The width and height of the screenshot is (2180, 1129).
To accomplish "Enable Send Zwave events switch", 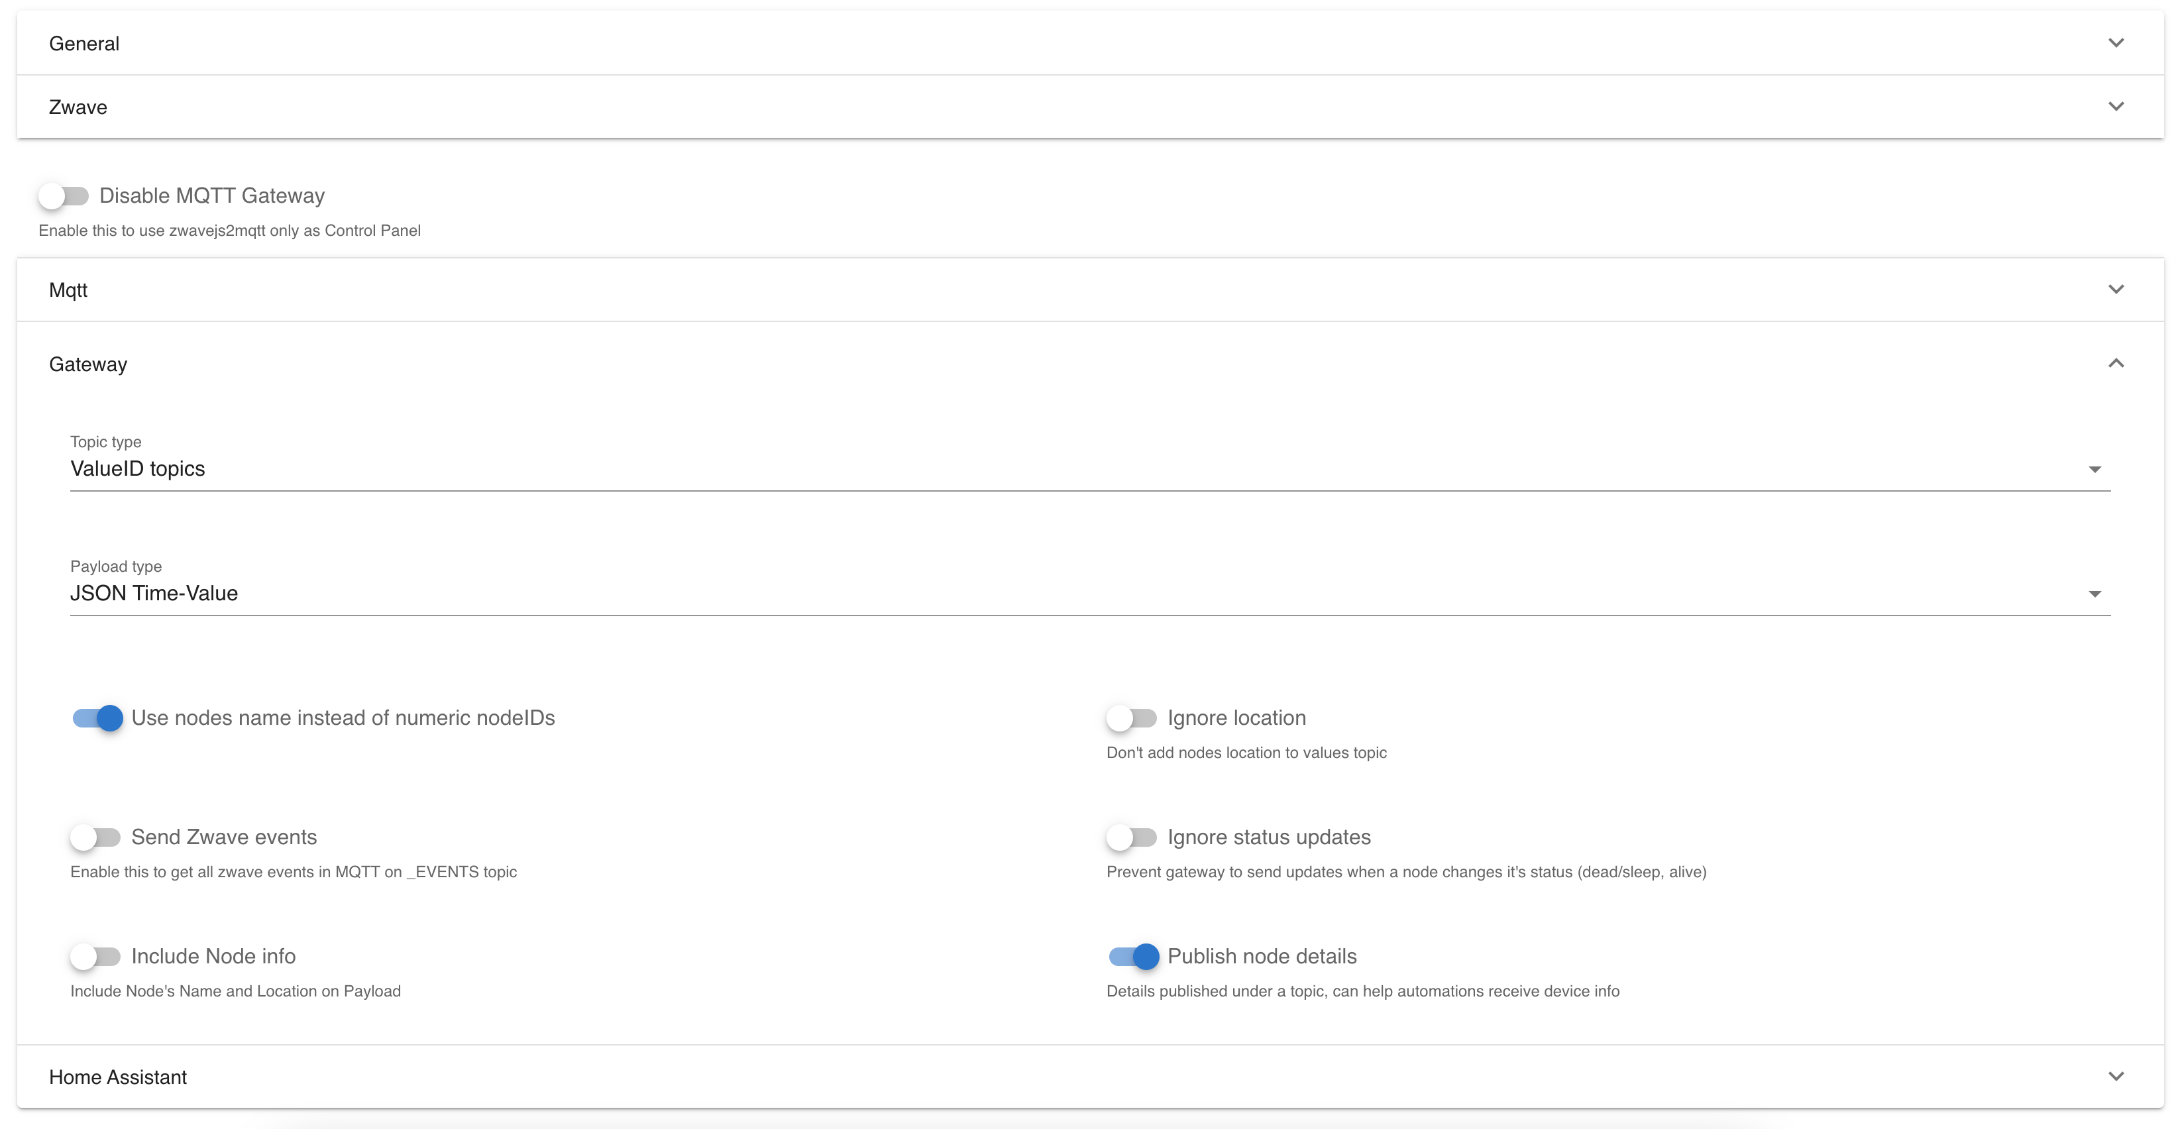I will (95, 838).
